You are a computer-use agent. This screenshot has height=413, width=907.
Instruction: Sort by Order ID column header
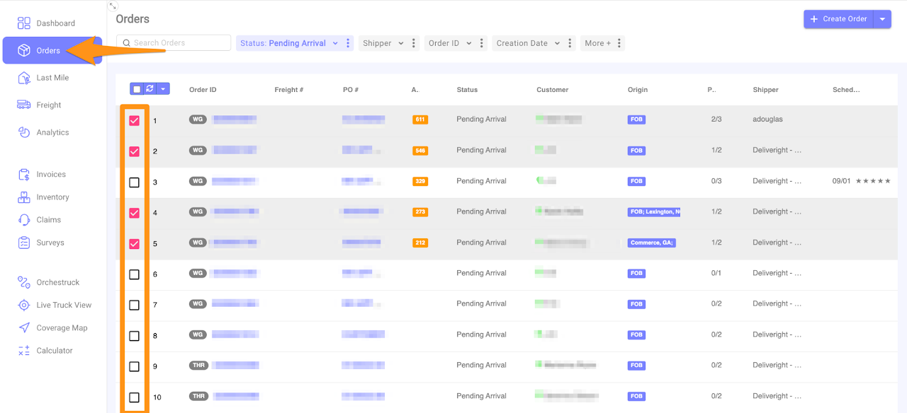pyautogui.click(x=203, y=90)
